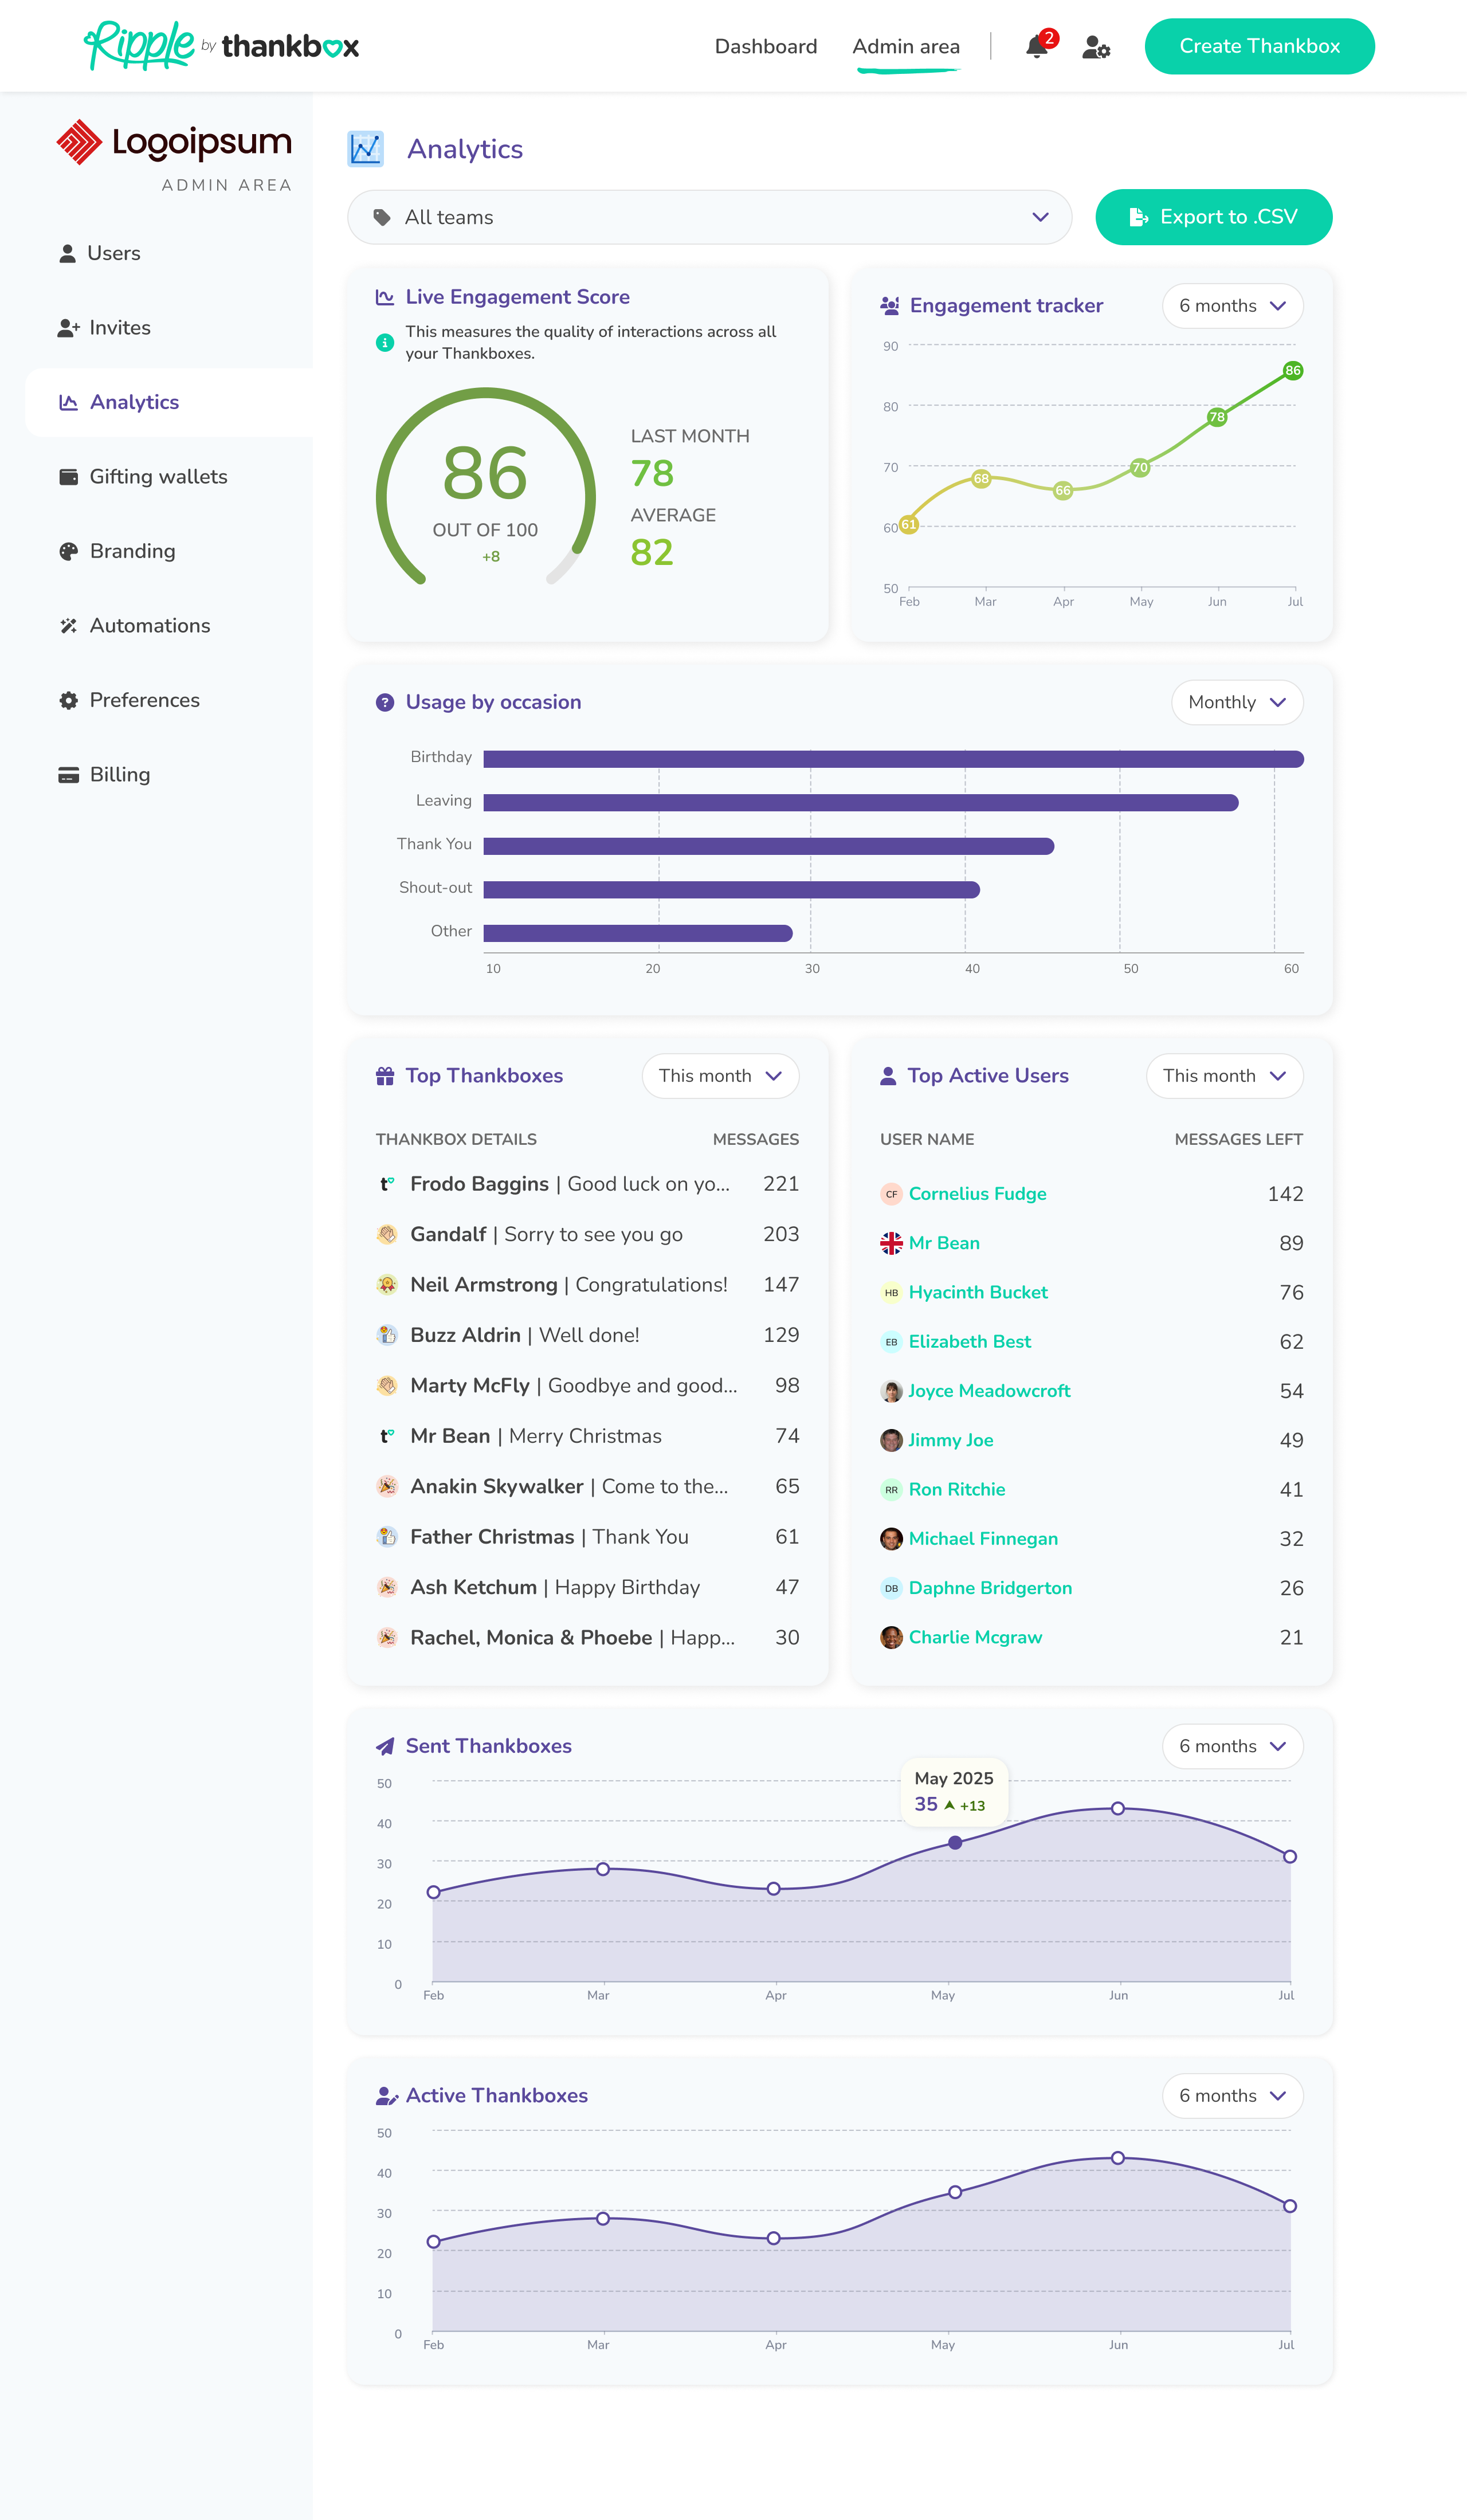Select Automations in the sidebar menu

pyautogui.click(x=149, y=626)
